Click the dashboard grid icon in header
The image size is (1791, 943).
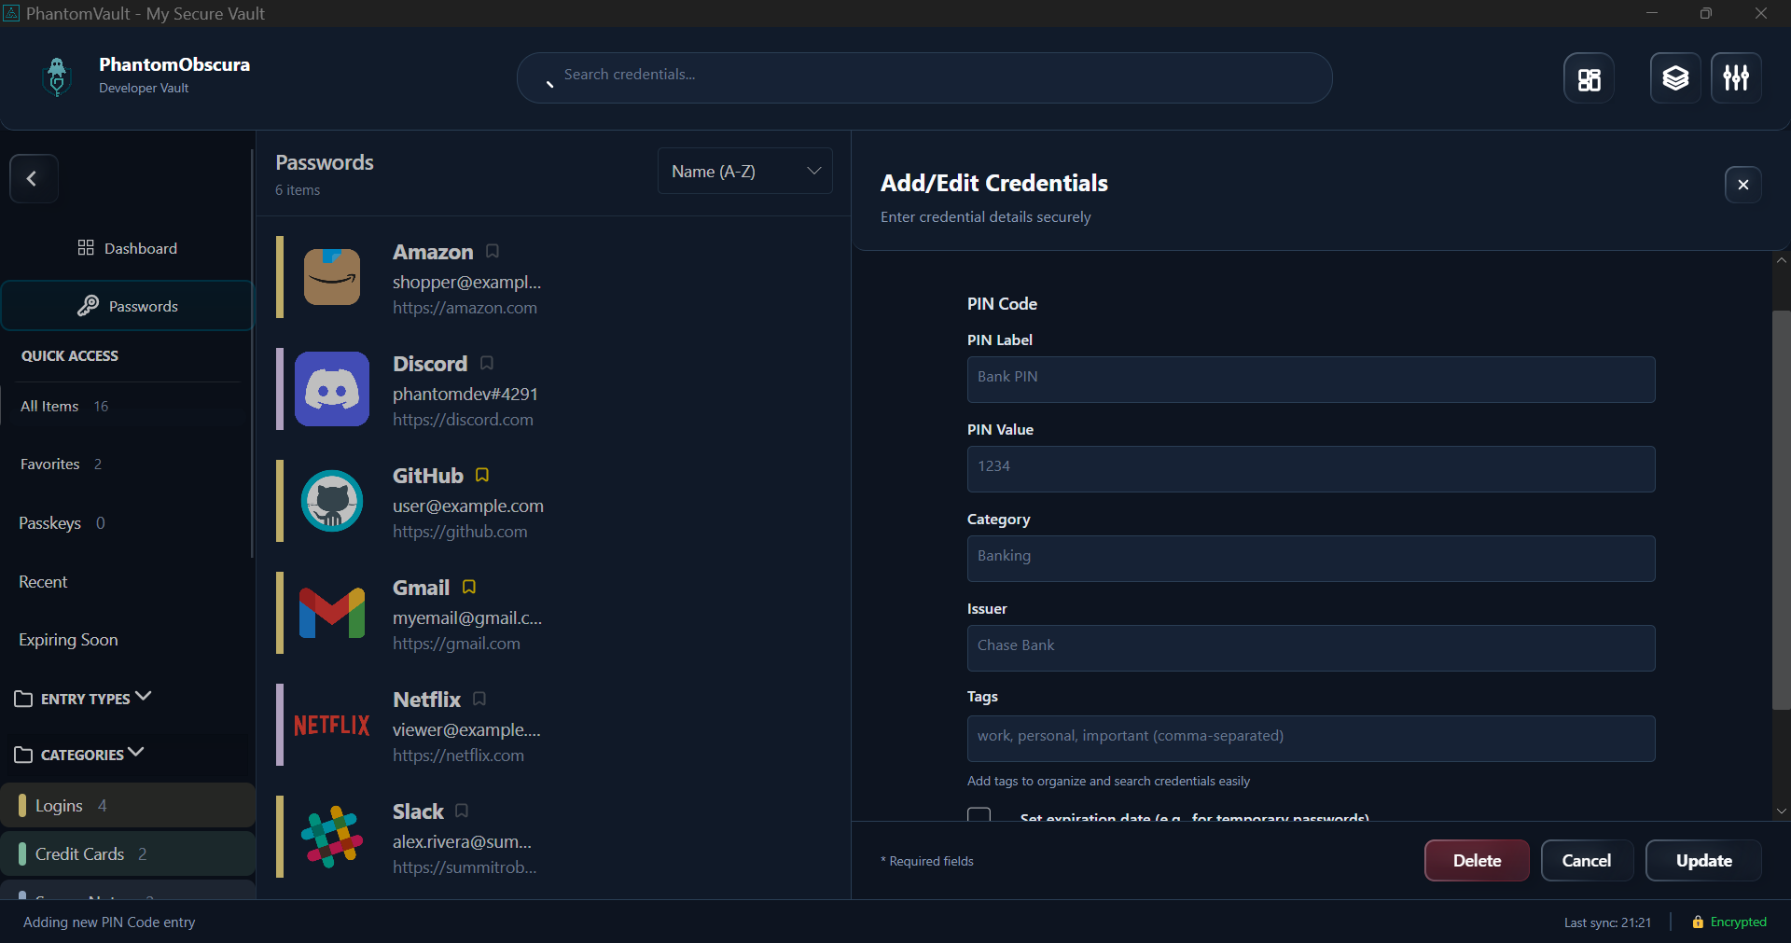tap(1589, 78)
